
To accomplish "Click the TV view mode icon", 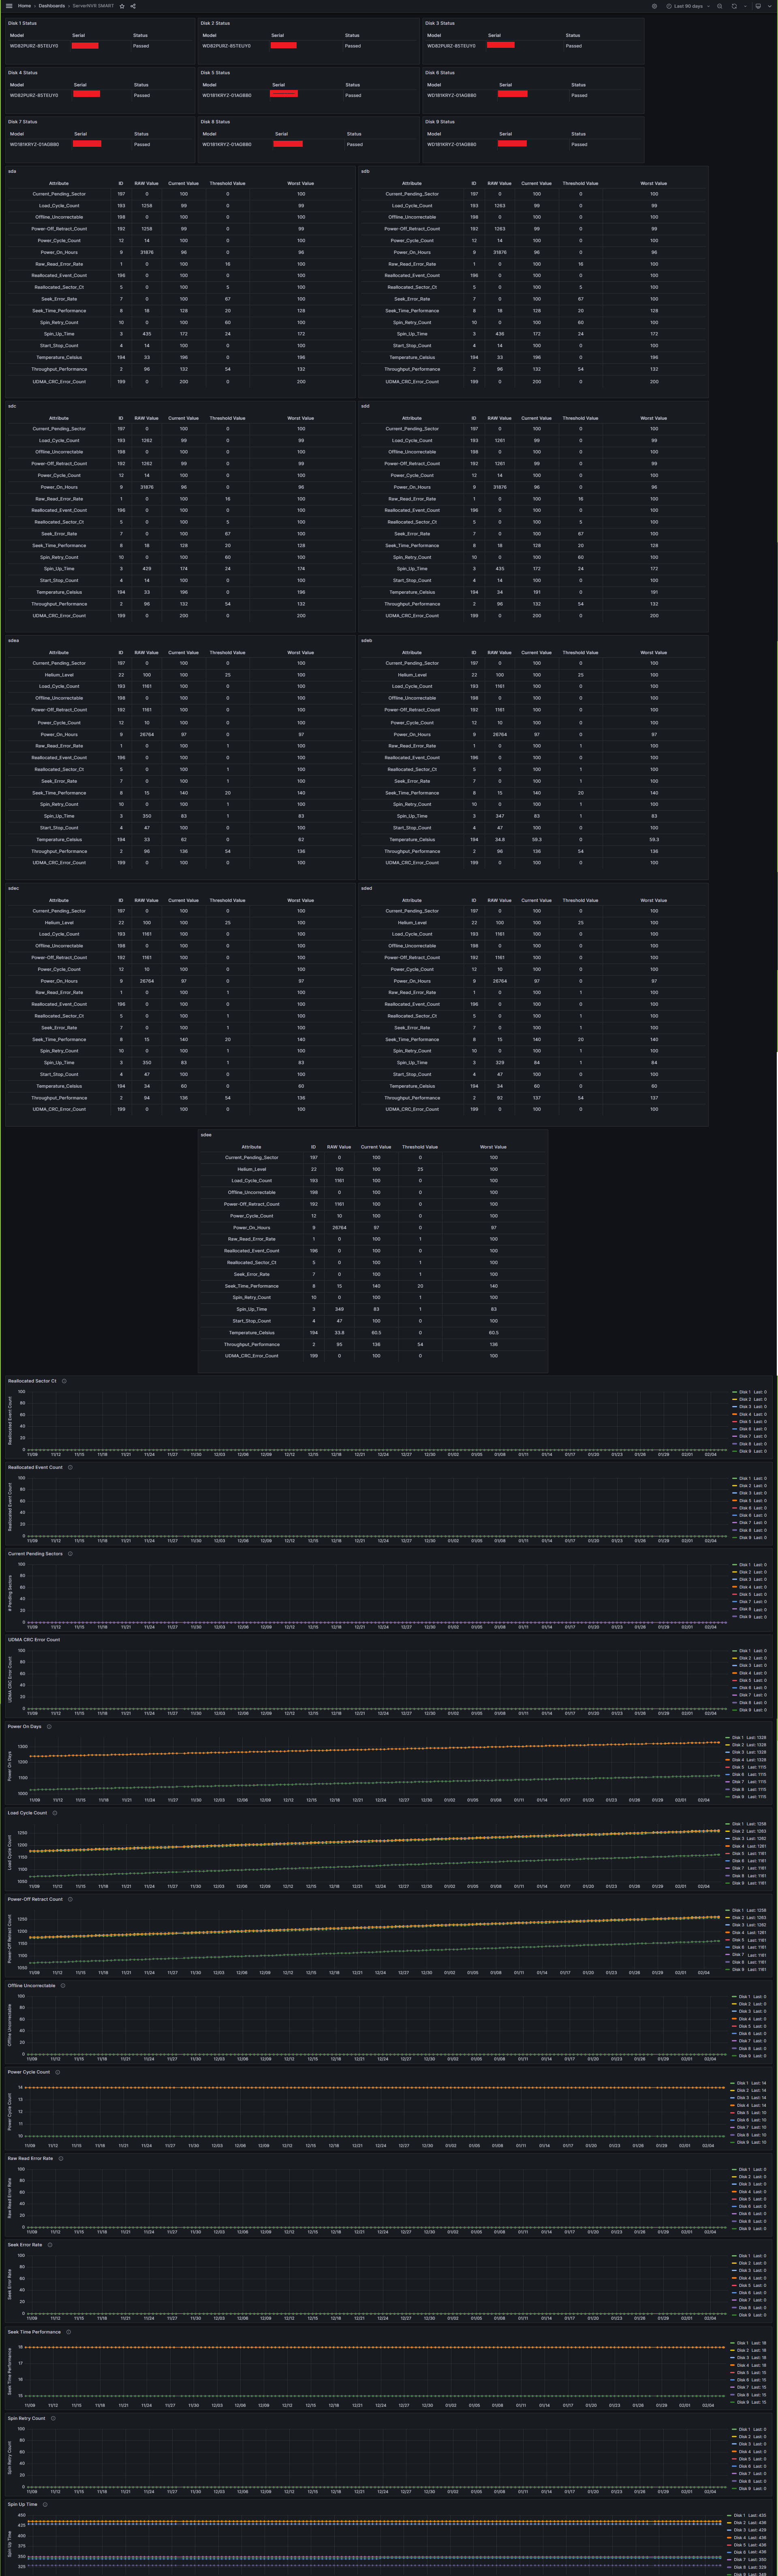I will [758, 6].
